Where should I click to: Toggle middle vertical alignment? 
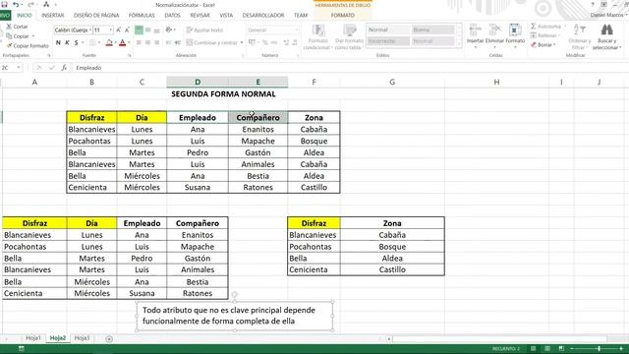(148, 30)
